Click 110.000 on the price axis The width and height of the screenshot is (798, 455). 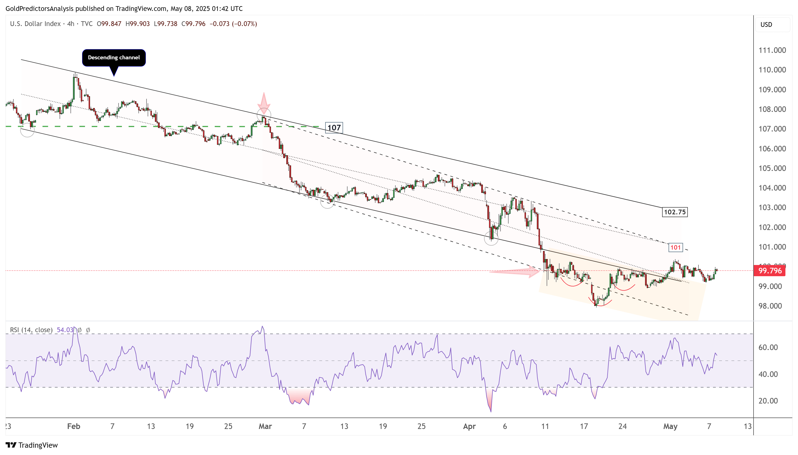772,70
